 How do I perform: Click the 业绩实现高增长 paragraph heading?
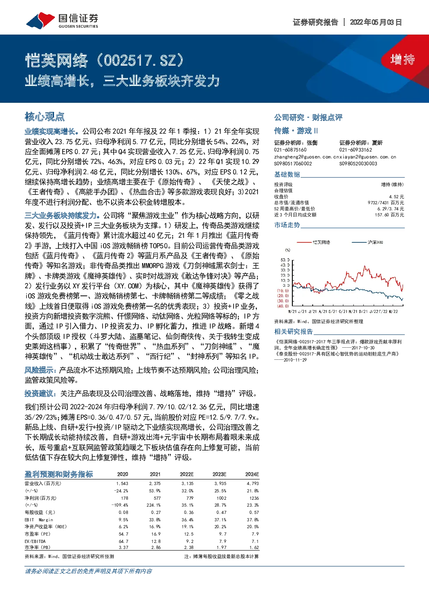point(51,131)
